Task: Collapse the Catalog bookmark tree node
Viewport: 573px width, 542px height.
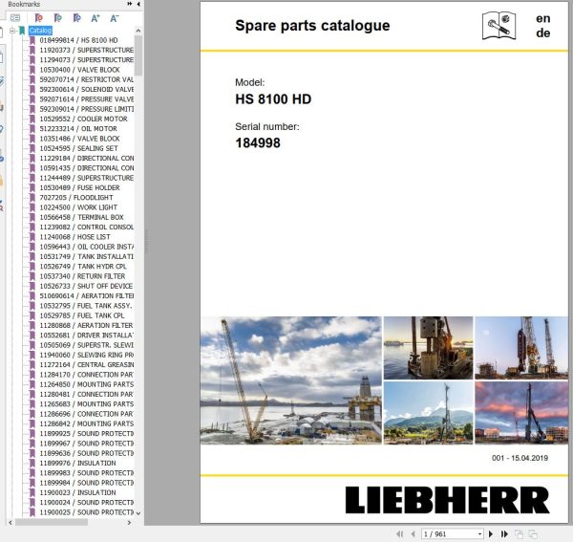Action: click(x=12, y=31)
